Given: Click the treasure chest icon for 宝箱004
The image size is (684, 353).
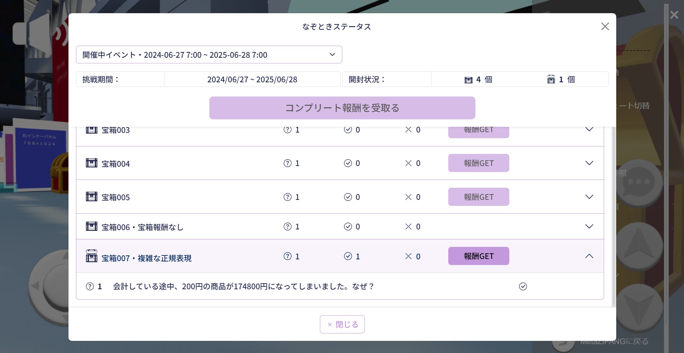Looking at the screenshot, I should coord(92,163).
